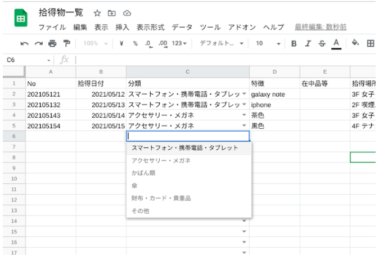Select column C header
379x256 pixels.
(x=188, y=72)
